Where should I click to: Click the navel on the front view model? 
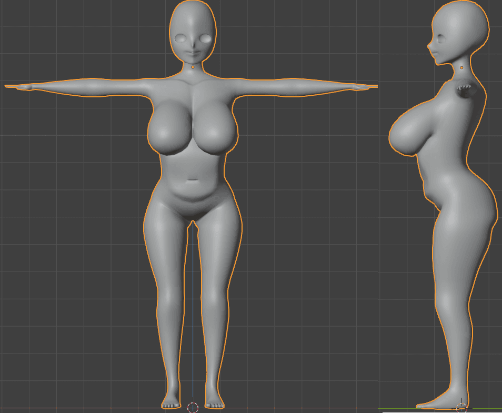[x=193, y=180]
